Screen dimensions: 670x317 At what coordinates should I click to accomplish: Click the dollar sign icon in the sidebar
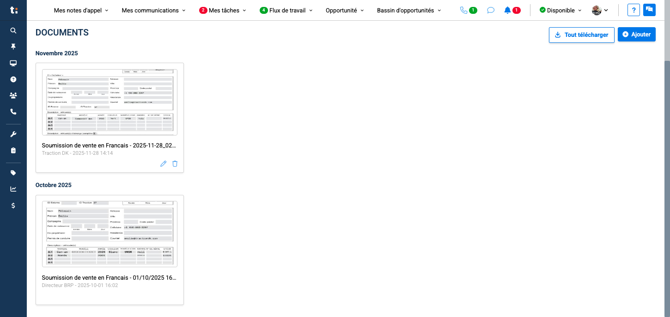pyautogui.click(x=13, y=205)
